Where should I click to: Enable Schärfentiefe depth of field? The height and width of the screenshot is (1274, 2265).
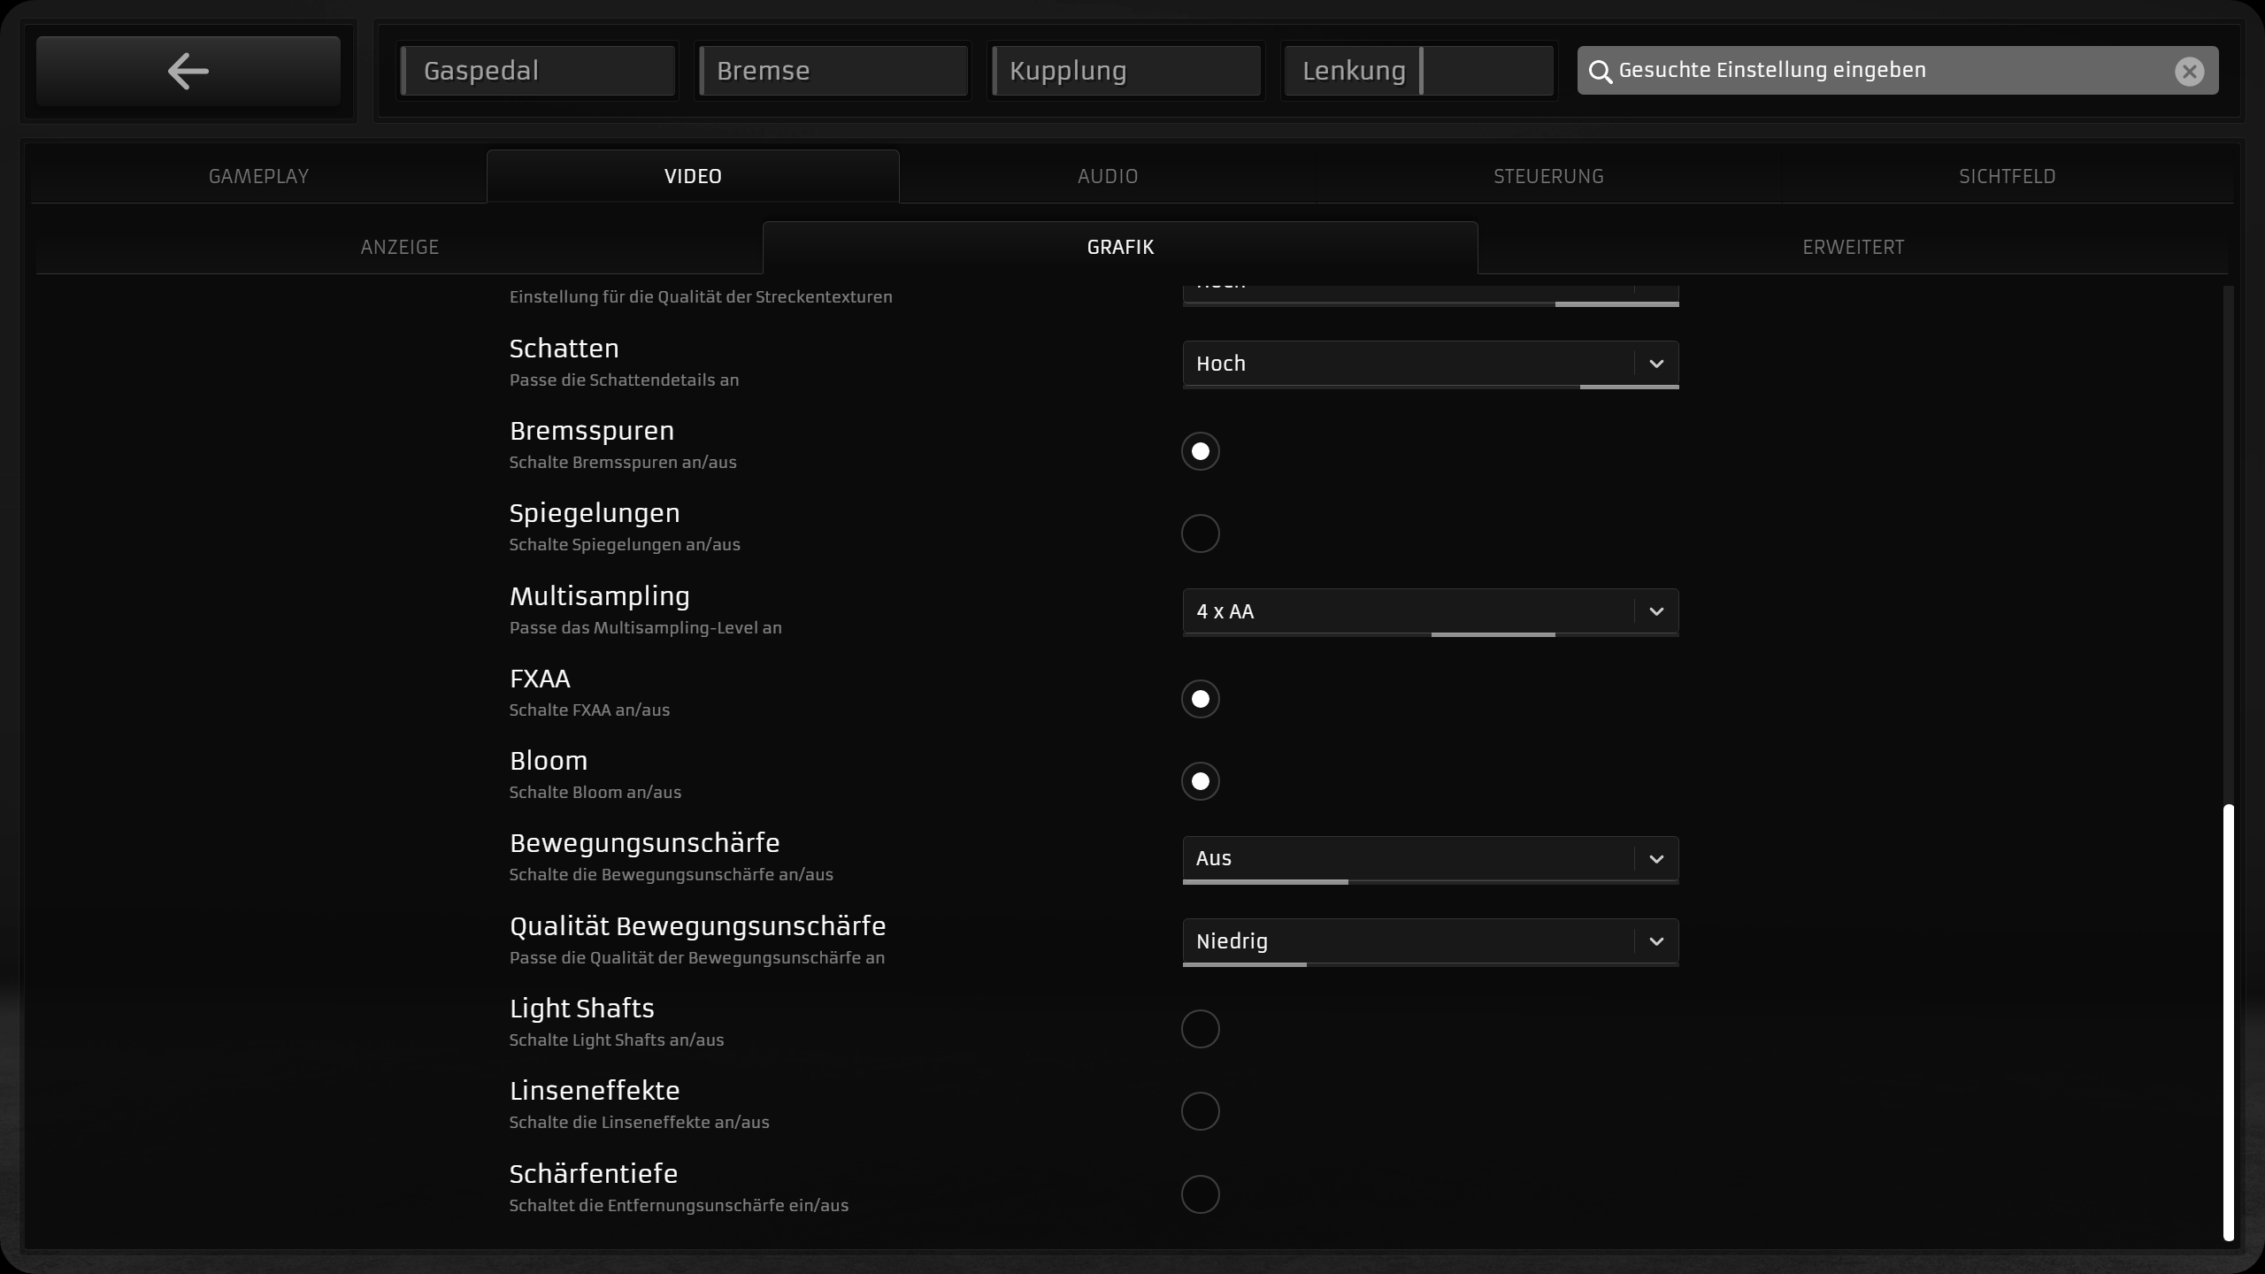[x=1200, y=1194]
